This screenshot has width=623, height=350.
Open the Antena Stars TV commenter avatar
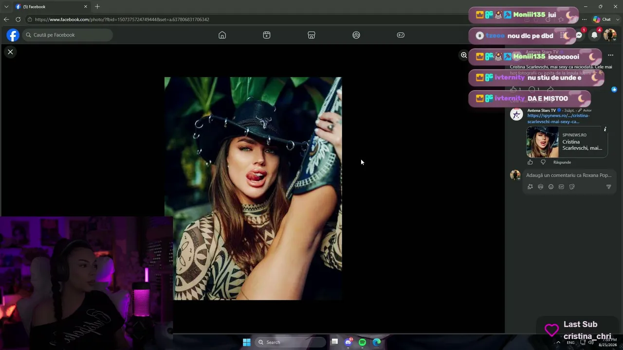coord(516,114)
